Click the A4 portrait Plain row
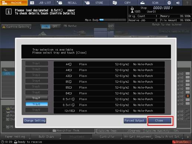This screenshot has width=192, height=144. 109,64
